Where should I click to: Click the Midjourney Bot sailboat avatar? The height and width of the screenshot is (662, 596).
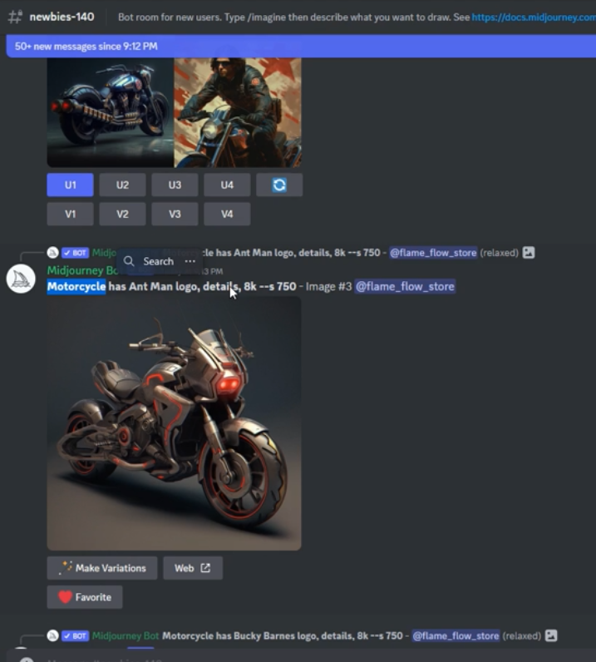pyautogui.click(x=21, y=279)
